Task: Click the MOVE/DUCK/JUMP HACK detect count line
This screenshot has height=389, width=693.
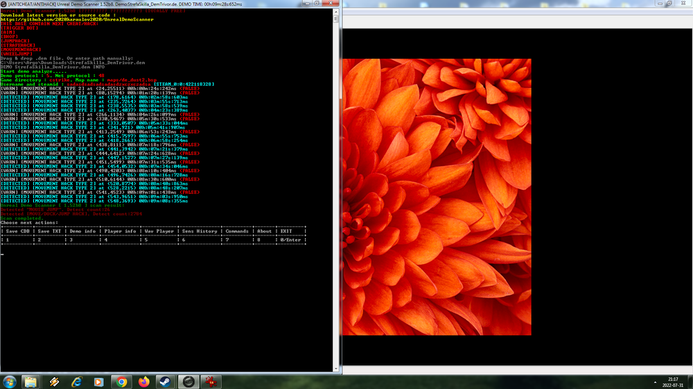Action: (x=71, y=214)
